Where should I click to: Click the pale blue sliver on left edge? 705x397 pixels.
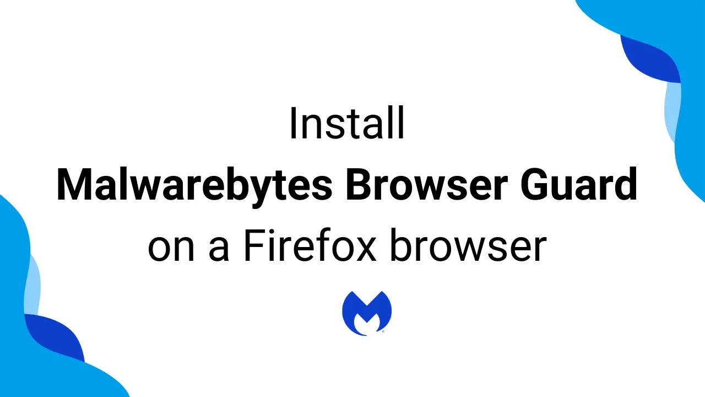(33, 285)
